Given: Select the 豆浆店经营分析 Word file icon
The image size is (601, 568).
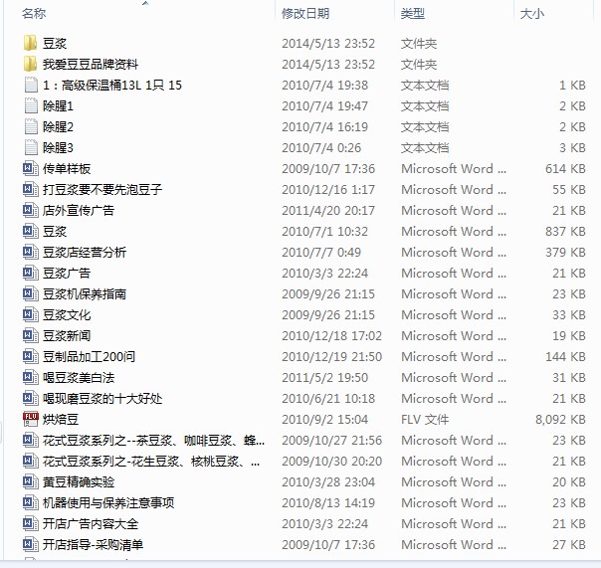Looking at the screenshot, I should 30,253.
